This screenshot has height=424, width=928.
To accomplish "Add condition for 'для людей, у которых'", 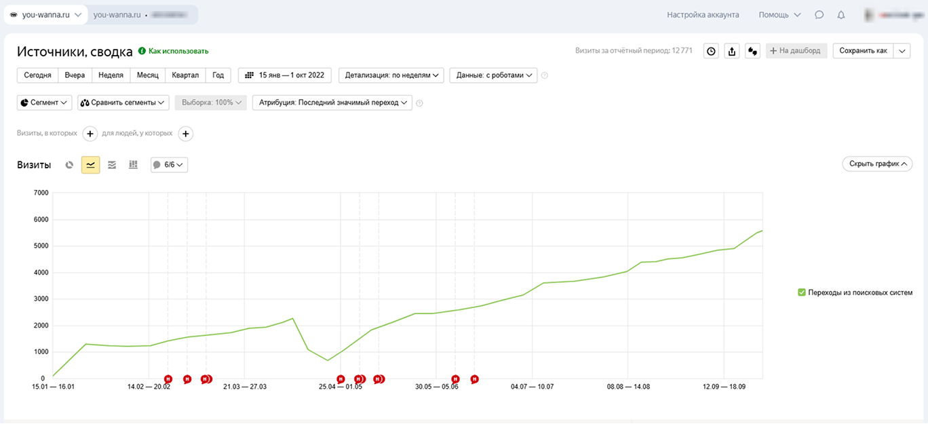I will click(186, 134).
